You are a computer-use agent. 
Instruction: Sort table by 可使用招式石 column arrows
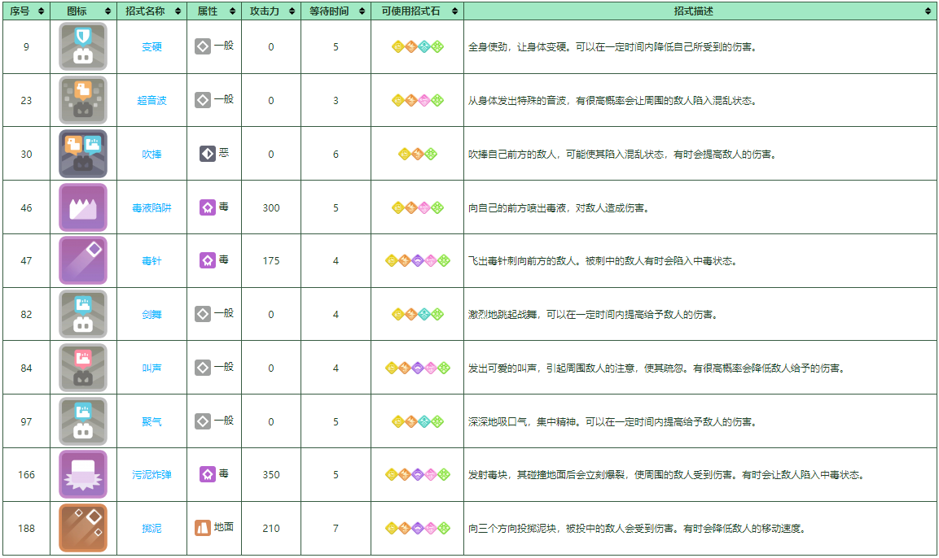[454, 11]
